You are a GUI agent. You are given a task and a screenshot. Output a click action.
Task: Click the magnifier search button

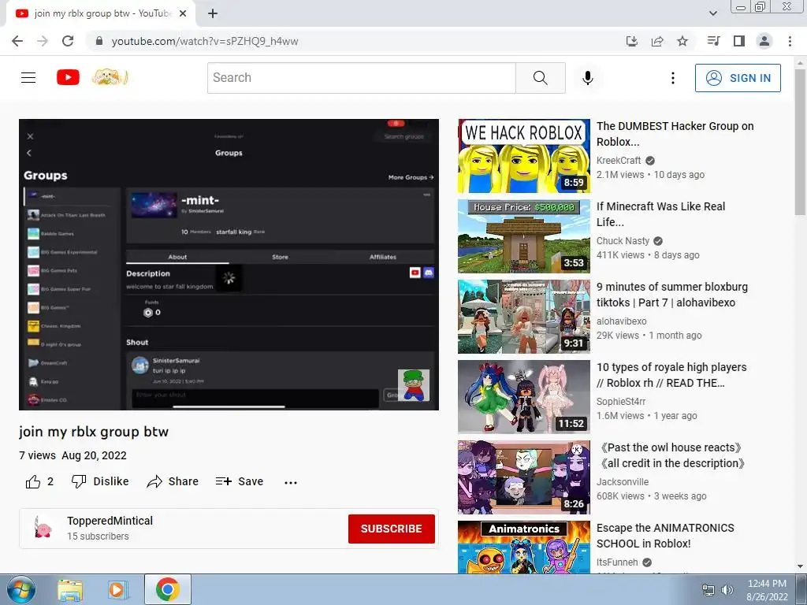click(541, 78)
